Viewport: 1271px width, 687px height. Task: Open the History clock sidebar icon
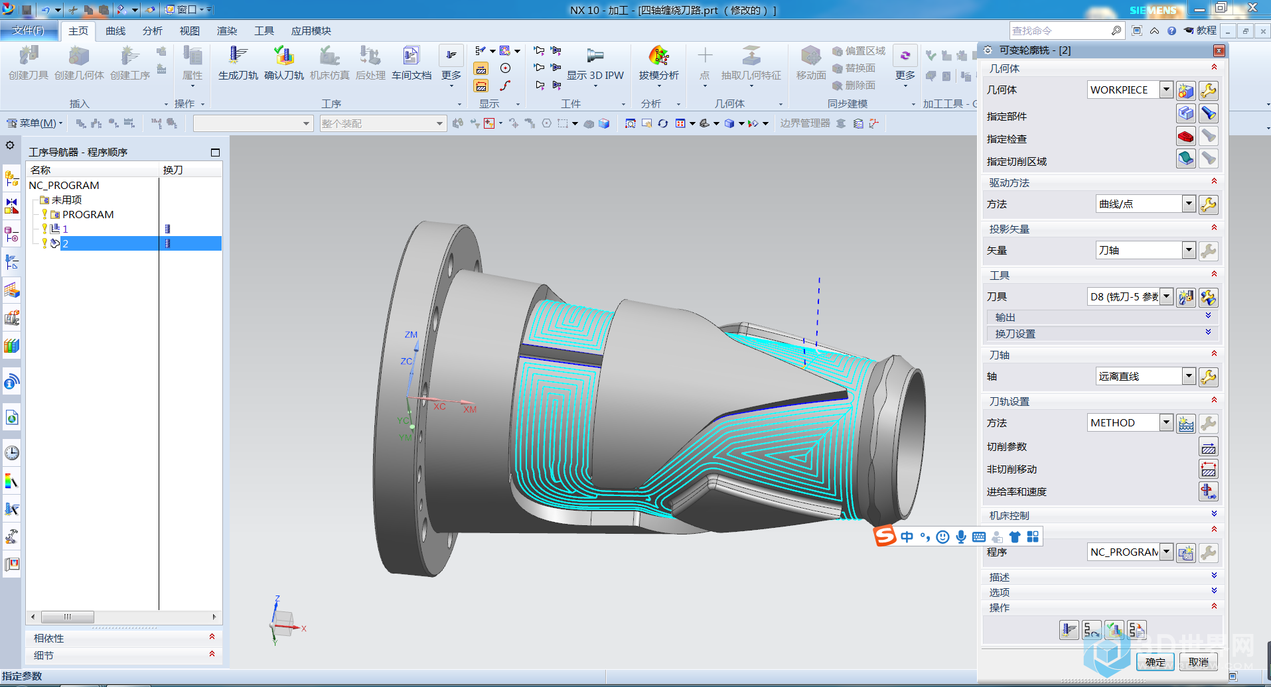[12, 453]
